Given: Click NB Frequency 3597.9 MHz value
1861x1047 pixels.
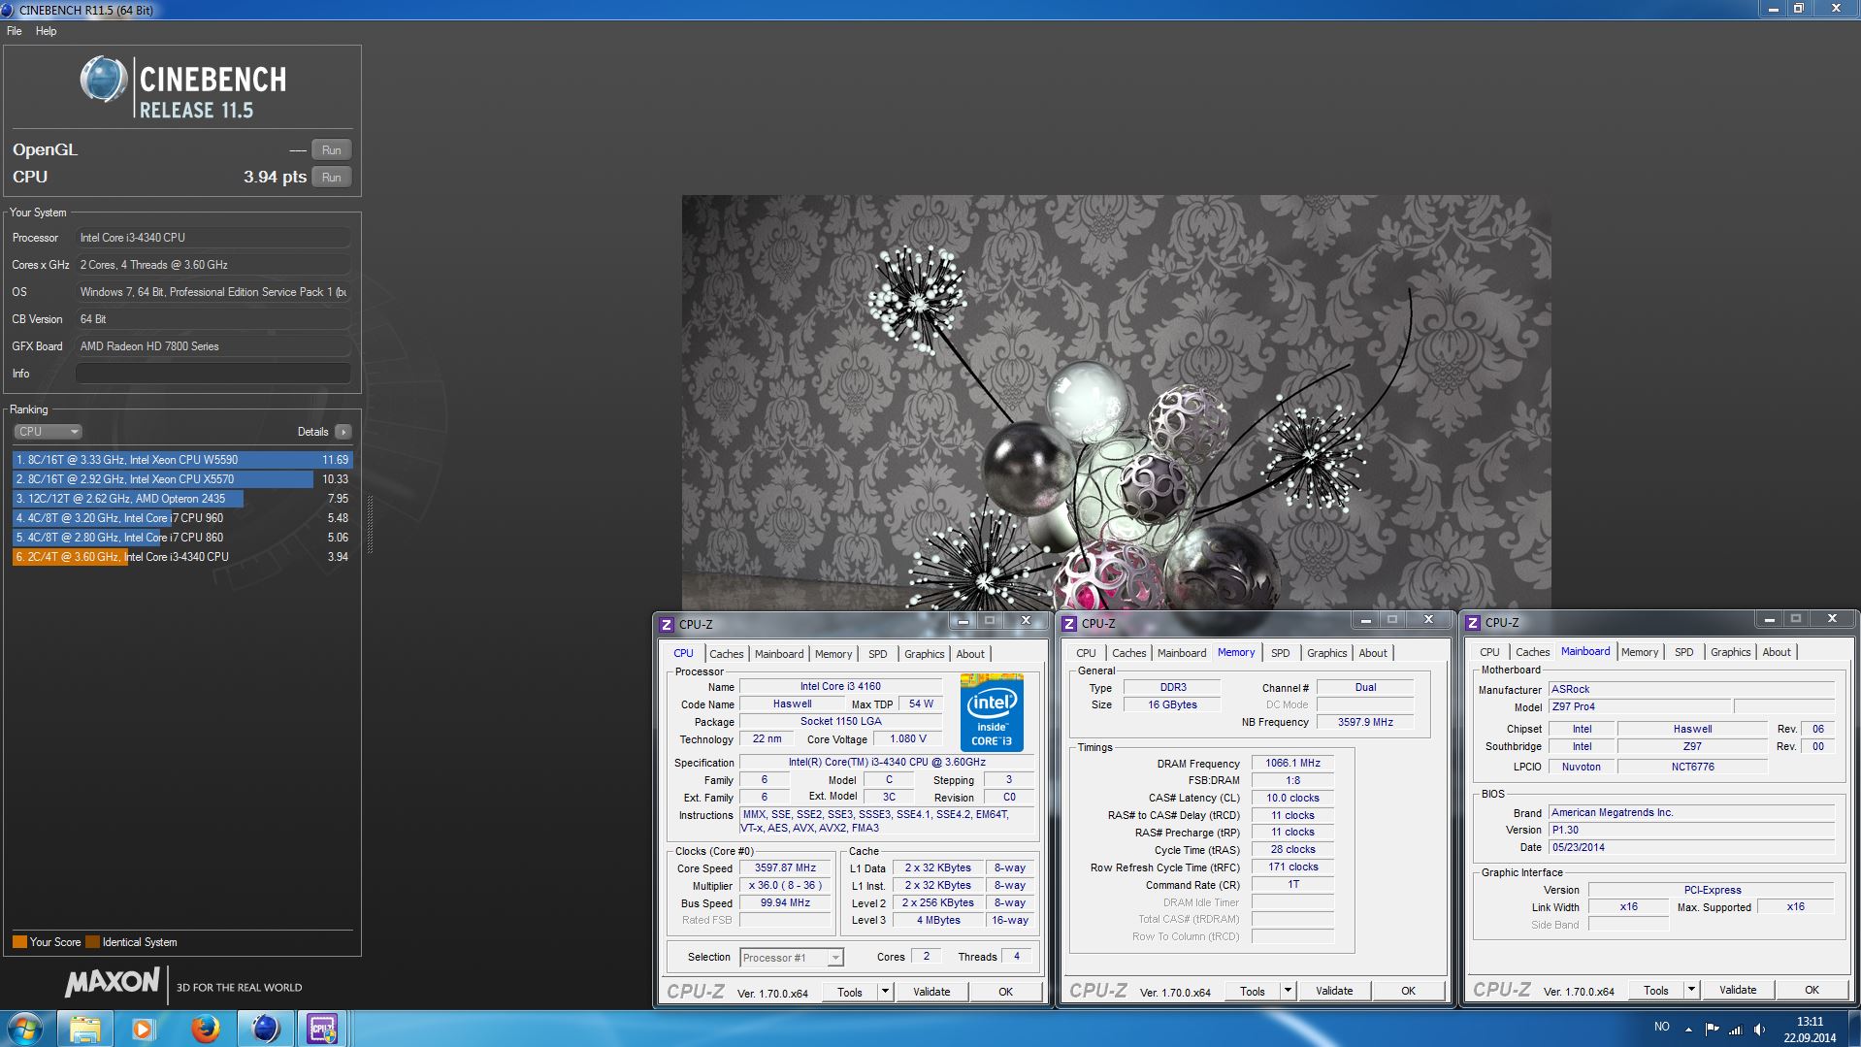Looking at the screenshot, I should point(1365,722).
